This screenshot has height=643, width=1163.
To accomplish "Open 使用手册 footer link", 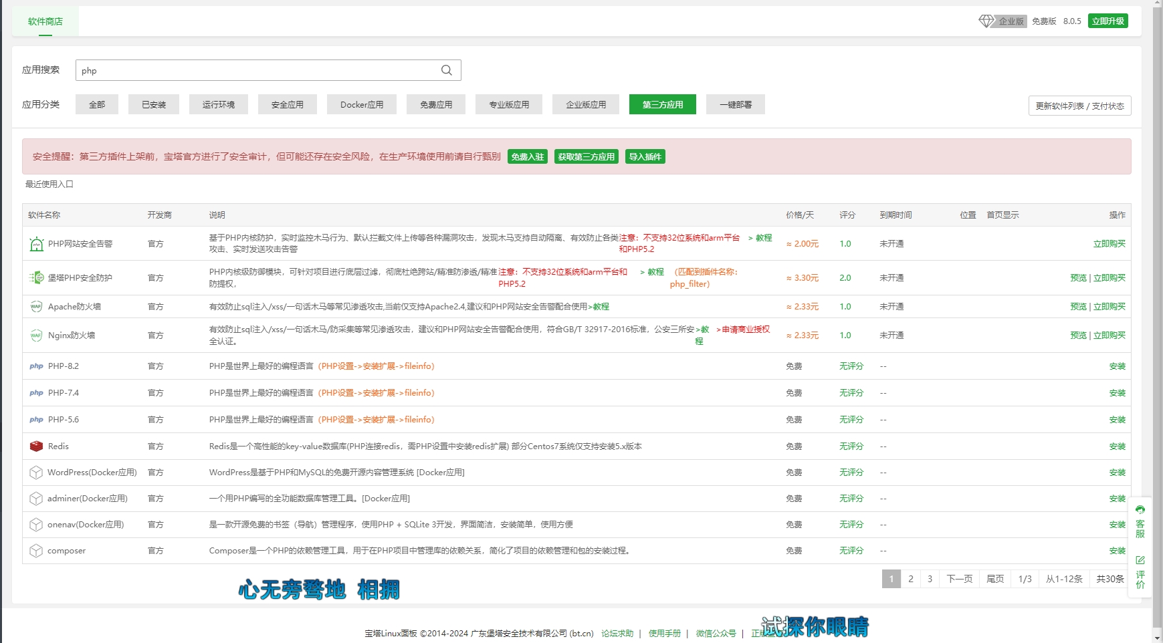I will [665, 634].
